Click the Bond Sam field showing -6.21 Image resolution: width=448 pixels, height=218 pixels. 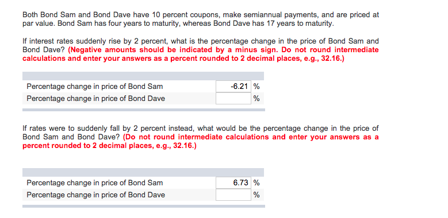[x=233, y=87]
